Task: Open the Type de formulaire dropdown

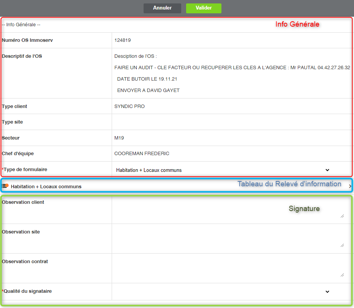Action: pyautogui.click(x=223, y=170)
